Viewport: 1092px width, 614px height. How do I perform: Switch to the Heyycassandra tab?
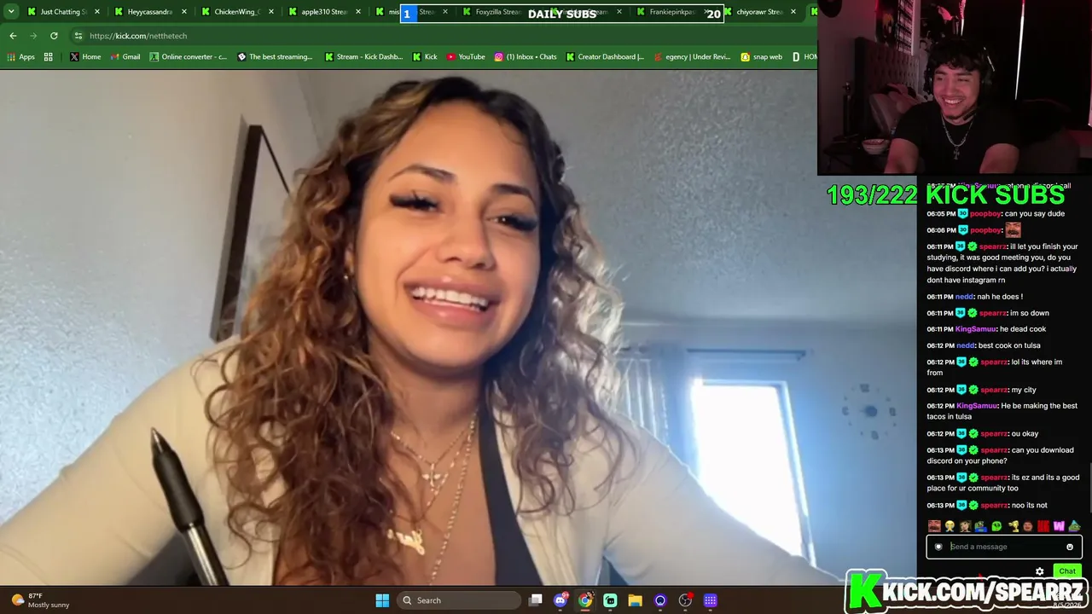pyautogui.click(x=152, y=12)
